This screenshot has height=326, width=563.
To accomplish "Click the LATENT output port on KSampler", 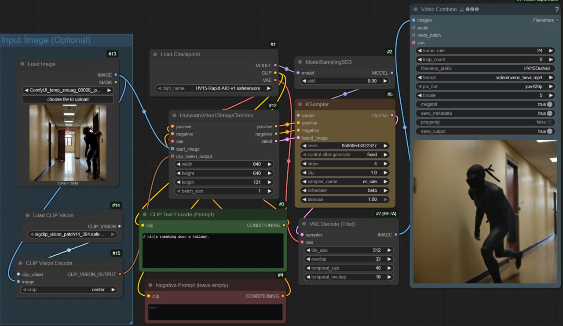I will [x=392, y=116].
